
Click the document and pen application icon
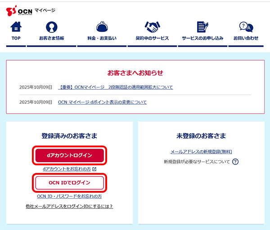pos(202,27)
